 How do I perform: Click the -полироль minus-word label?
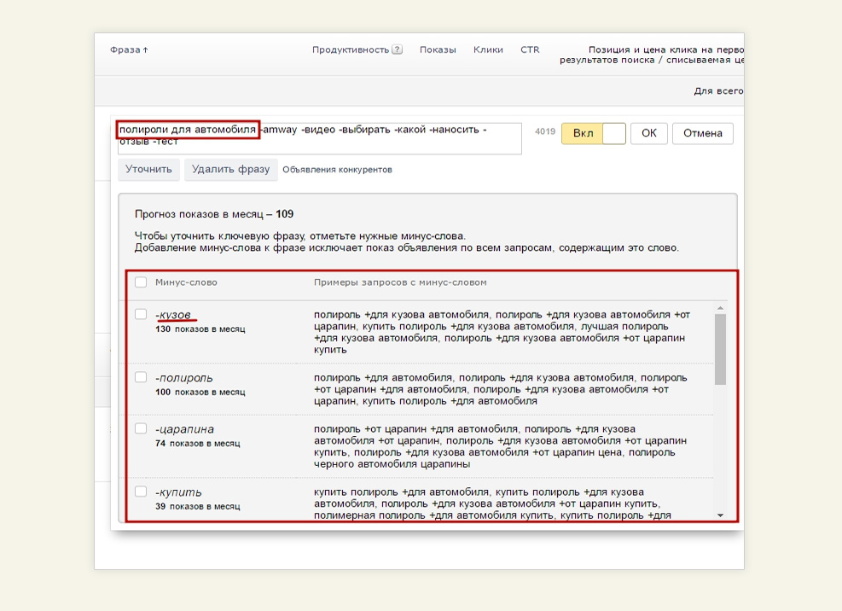point(184,378)
